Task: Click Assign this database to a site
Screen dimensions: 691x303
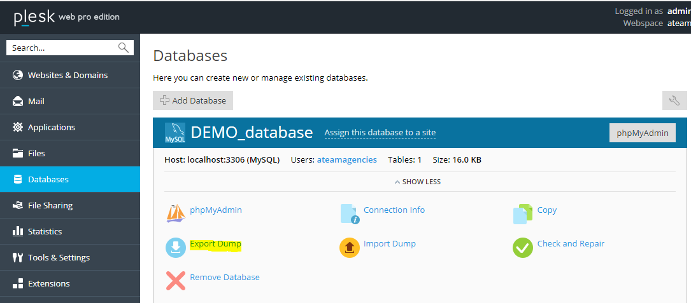Action: point(380,132)
